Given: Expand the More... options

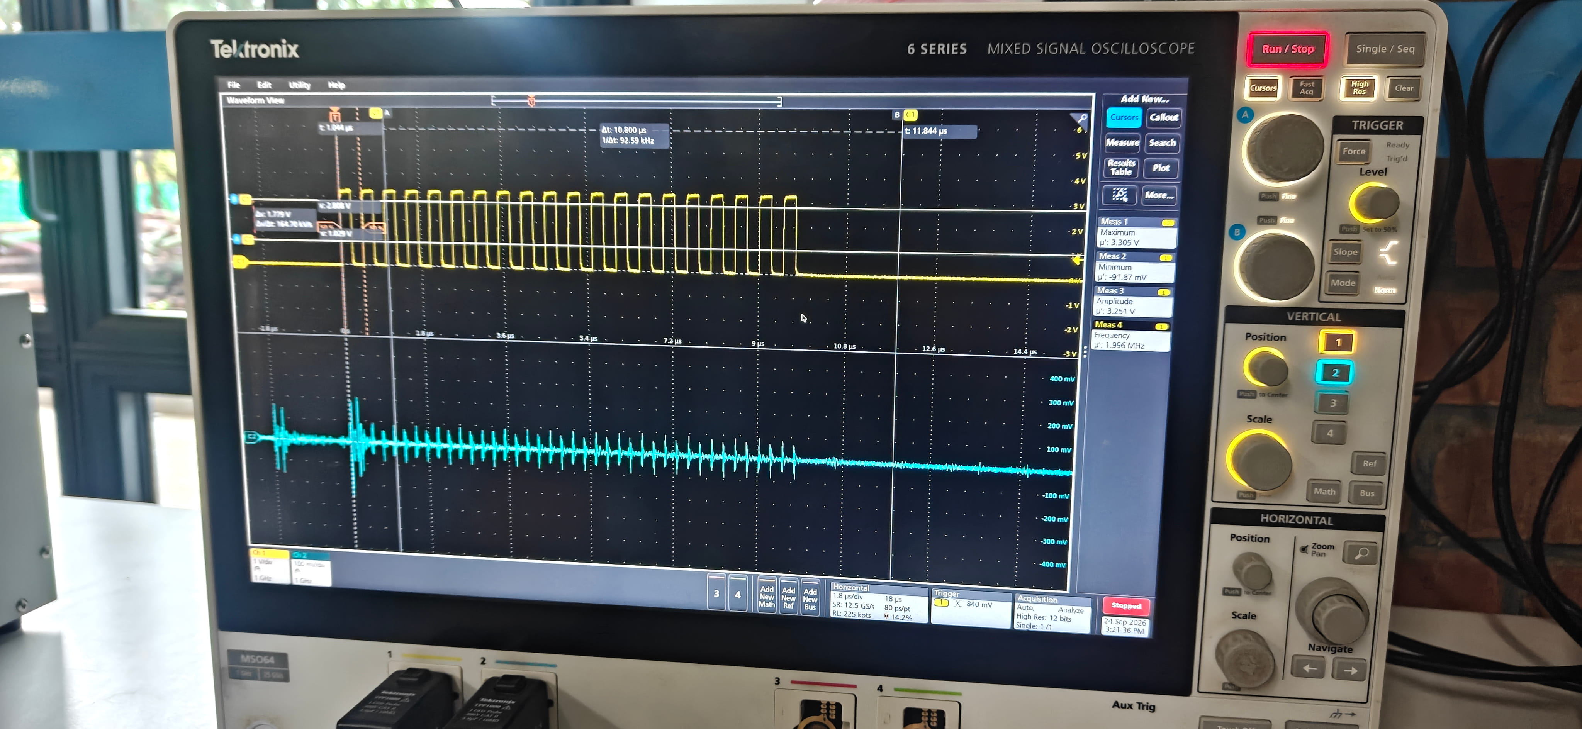Looking at the screenshot, I should [1159, 195].
